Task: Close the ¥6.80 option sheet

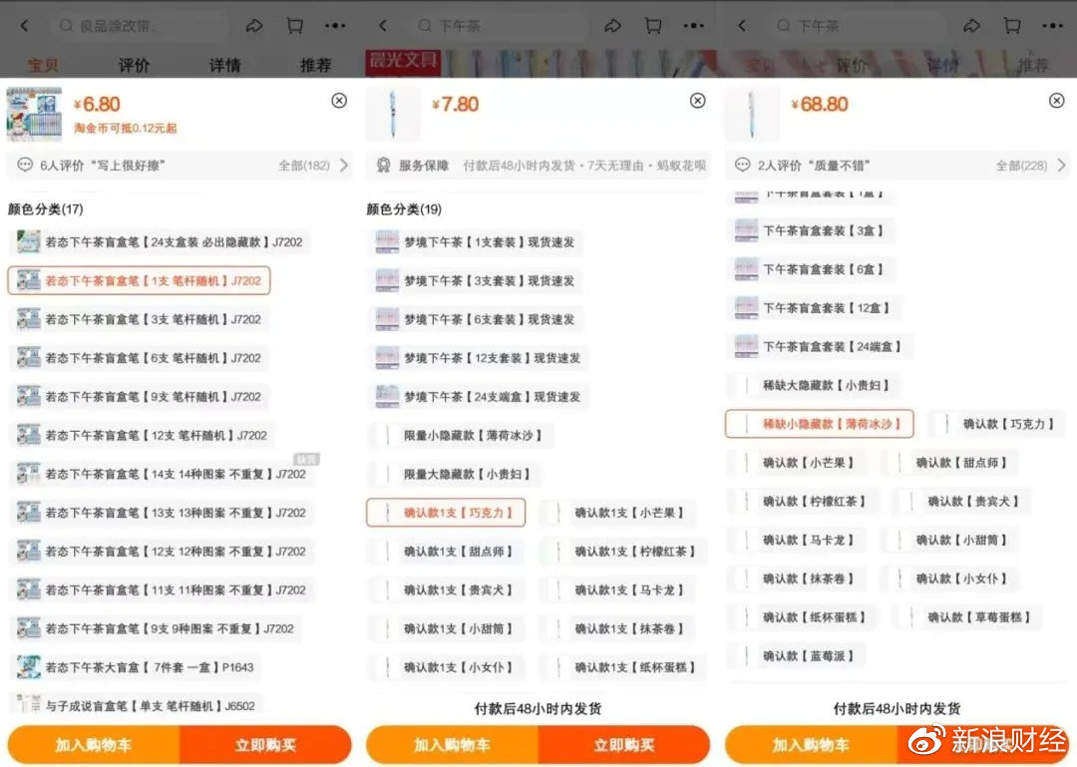Action: [339, 101]
